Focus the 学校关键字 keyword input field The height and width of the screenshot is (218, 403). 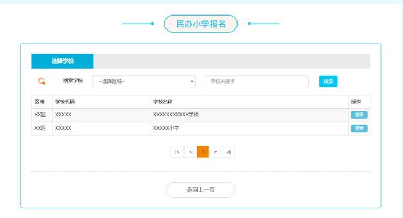[x=257, y=81]
